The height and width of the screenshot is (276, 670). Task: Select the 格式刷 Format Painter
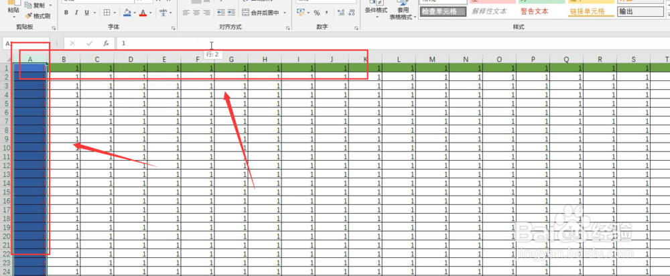coord(38,16)
